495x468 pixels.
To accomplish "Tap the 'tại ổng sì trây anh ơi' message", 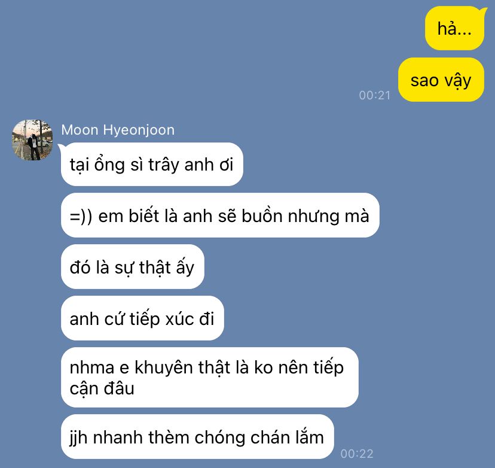I will (x=152, y=165).
